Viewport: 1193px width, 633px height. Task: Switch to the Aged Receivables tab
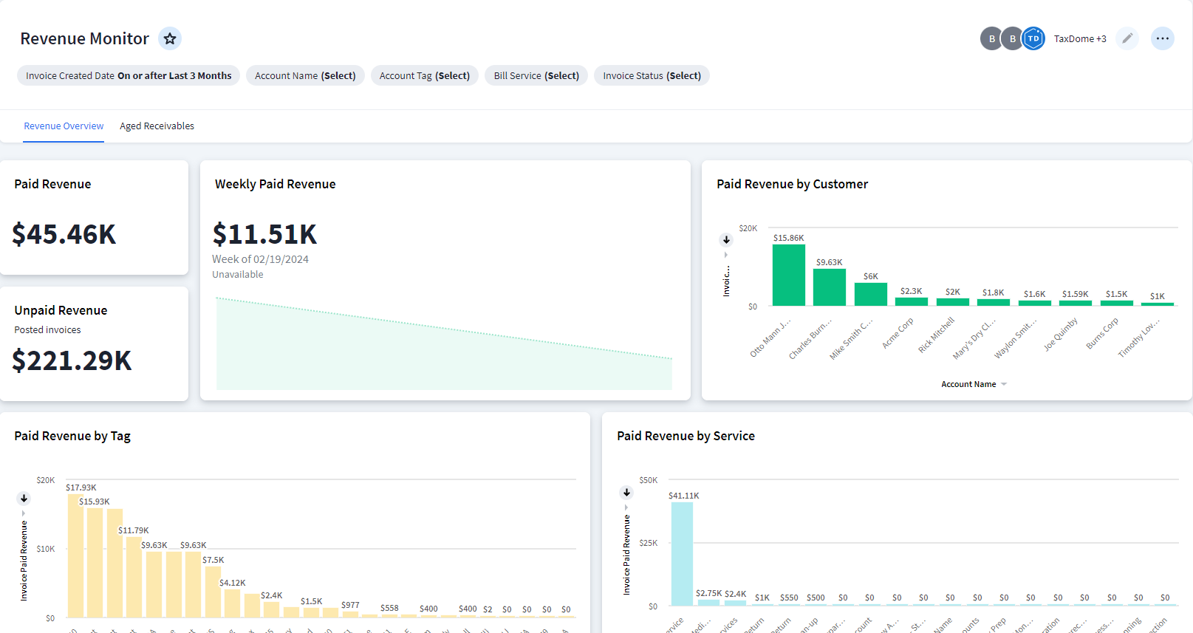point(157,126)
